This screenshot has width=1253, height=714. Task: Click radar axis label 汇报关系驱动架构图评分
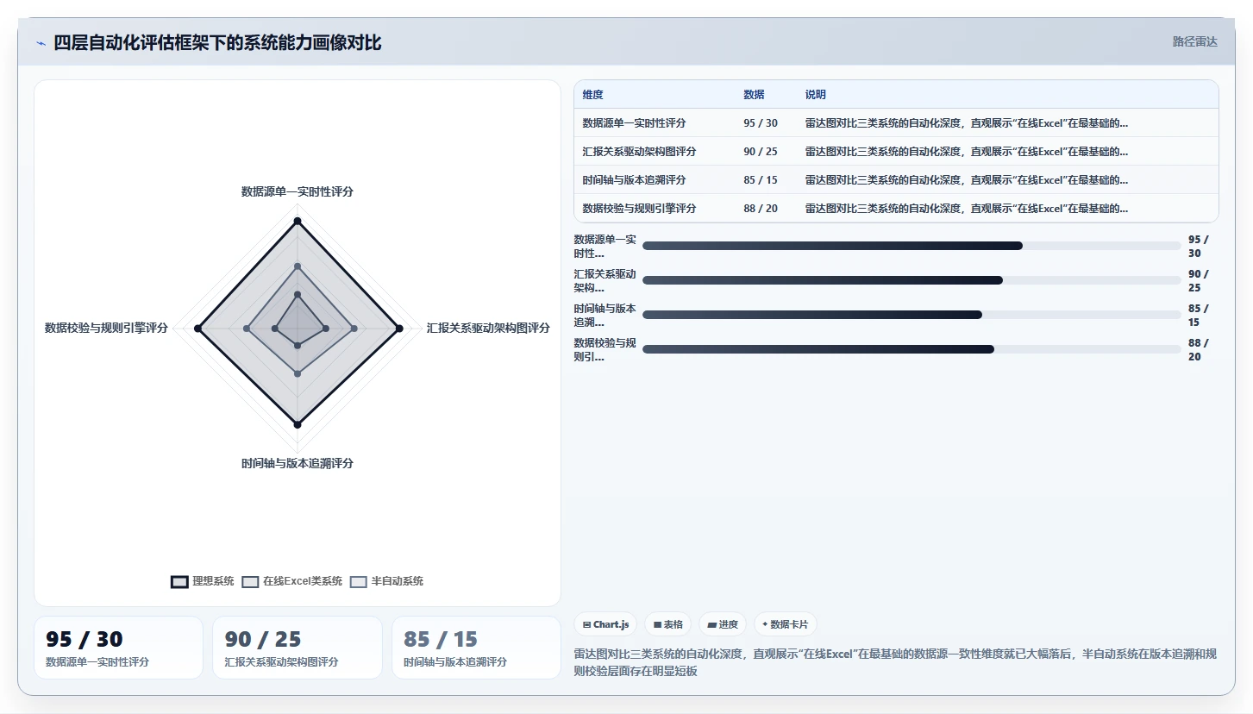pyautogui.click(x=488, y=328)
